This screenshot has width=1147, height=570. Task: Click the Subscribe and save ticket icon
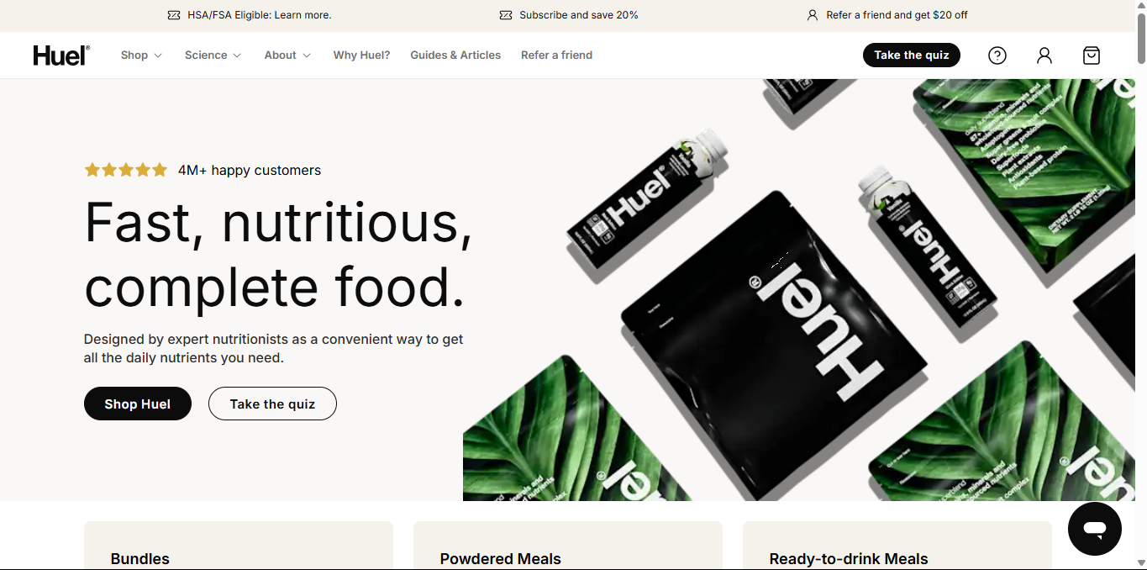coord(506,15)
